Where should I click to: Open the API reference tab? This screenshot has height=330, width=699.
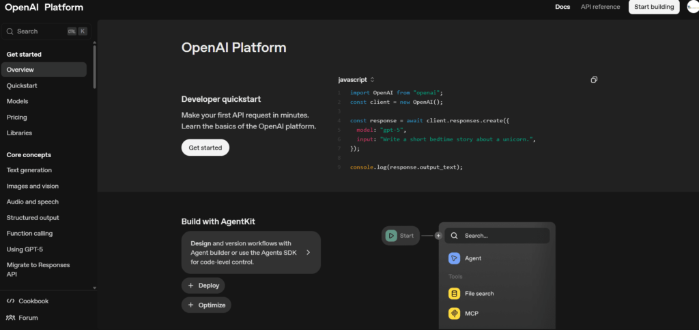(x=600, y=7)
